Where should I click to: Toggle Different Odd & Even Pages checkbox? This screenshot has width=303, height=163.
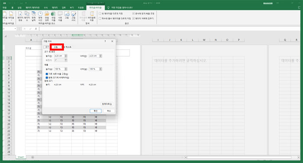tap(100, 18)
